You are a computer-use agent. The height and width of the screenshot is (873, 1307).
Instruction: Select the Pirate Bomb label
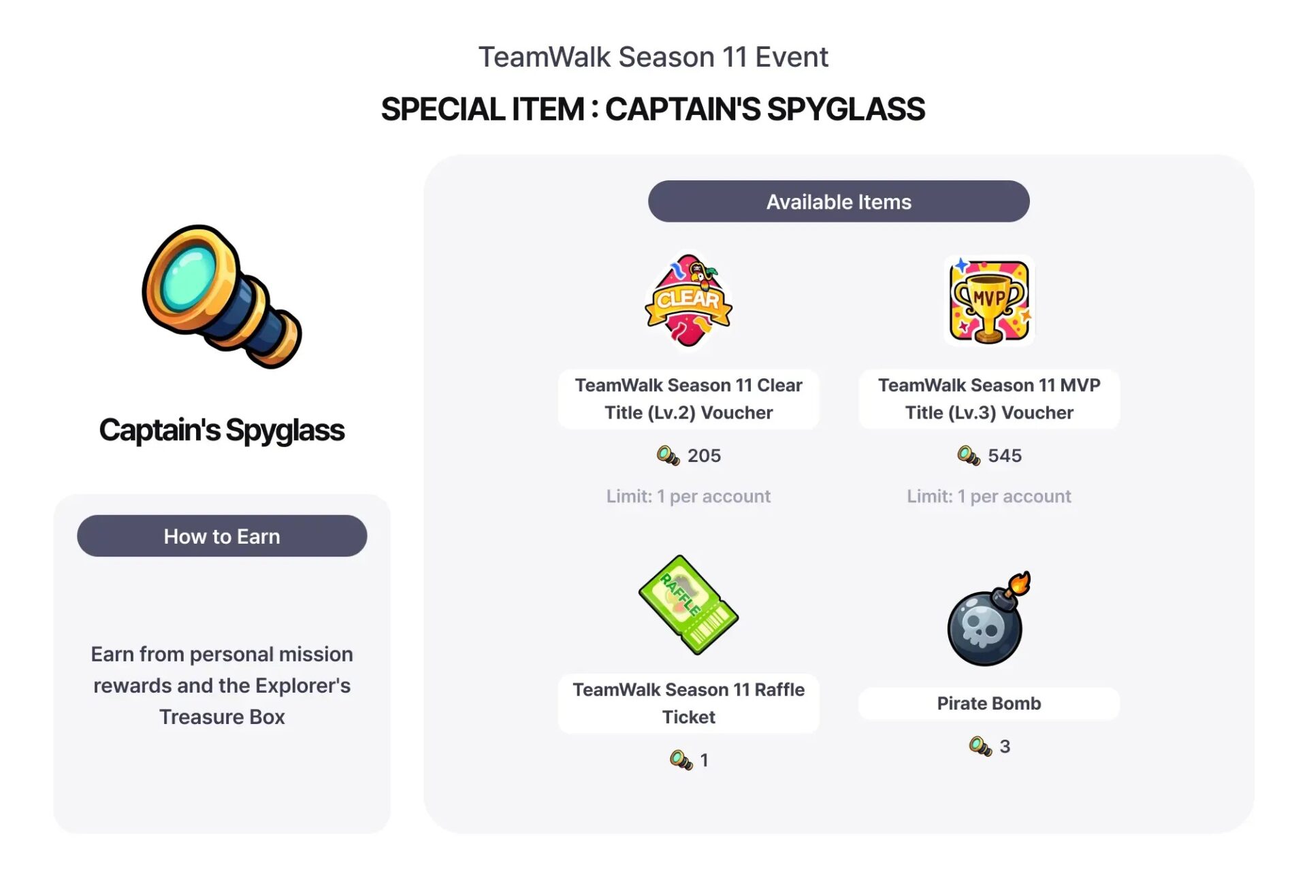coord(989,703)
